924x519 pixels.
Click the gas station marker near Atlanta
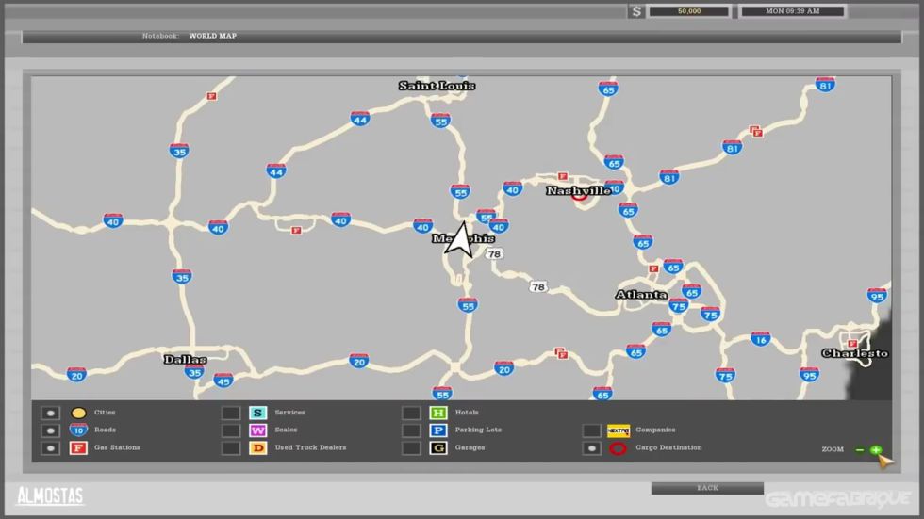[x=653, y=268]
